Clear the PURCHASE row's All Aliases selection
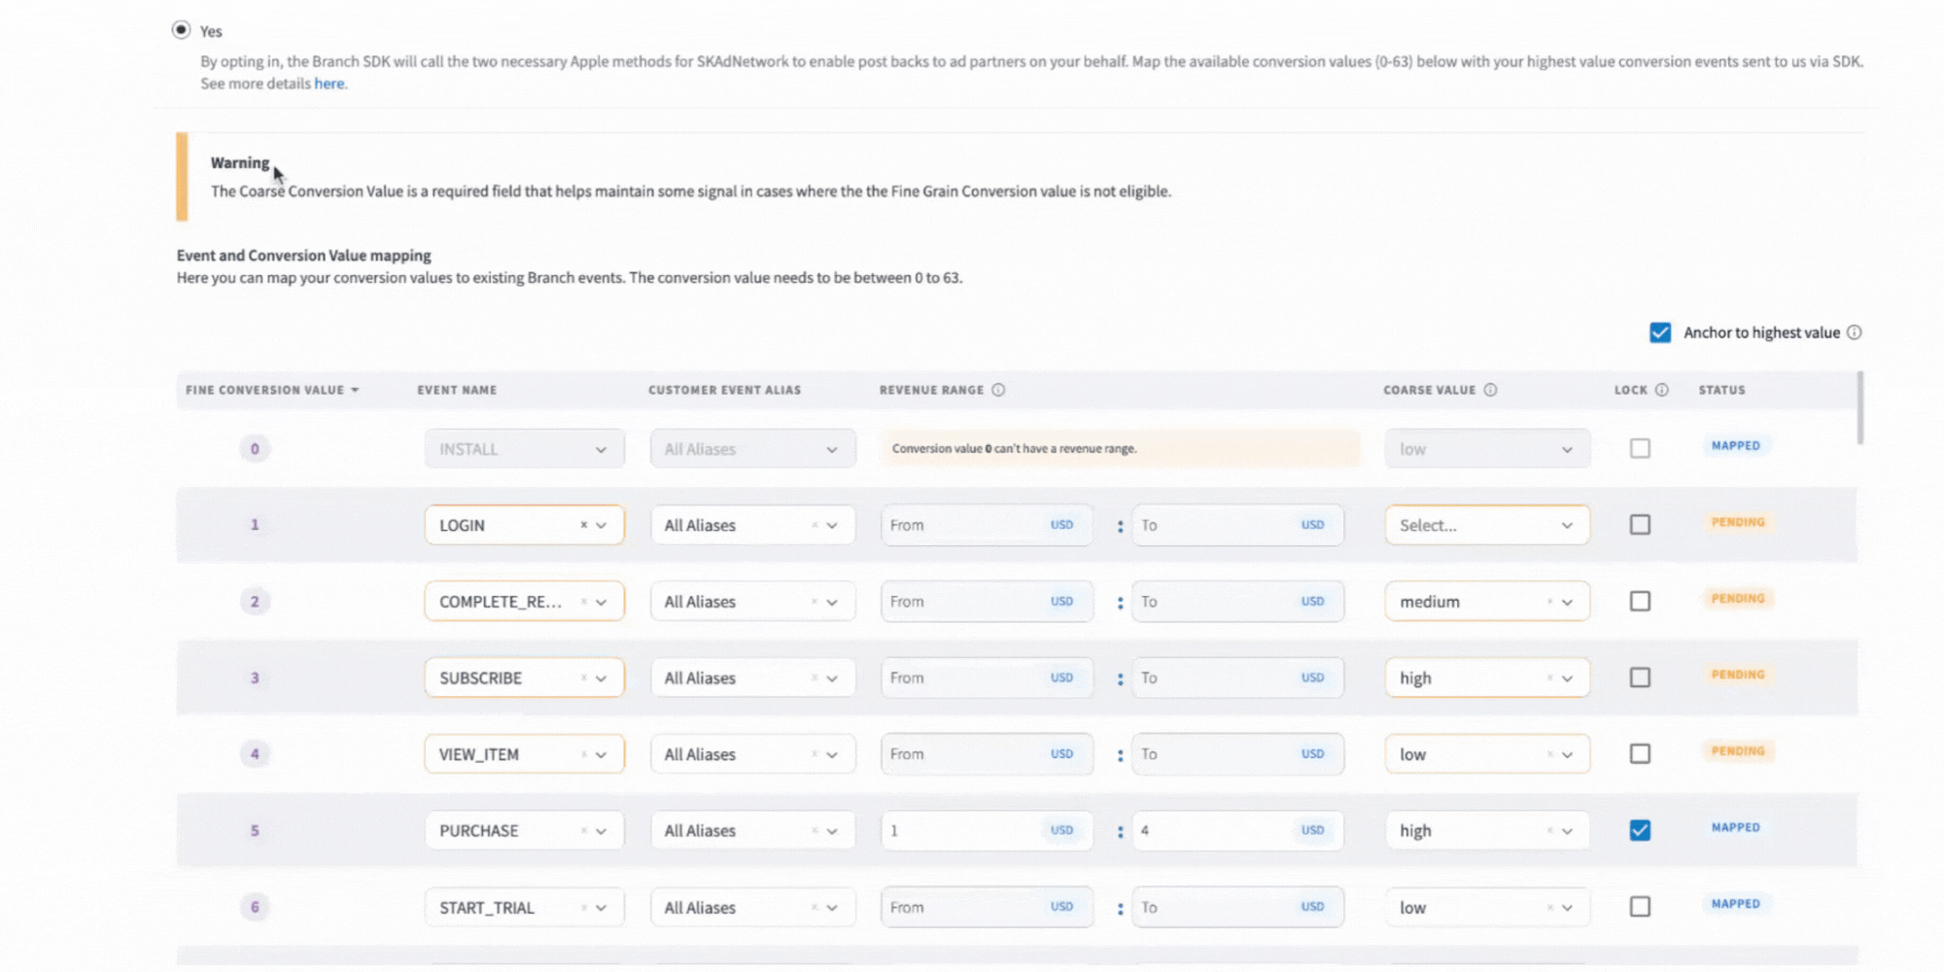This screenshot has height=972, width=1944. (815, 830)
